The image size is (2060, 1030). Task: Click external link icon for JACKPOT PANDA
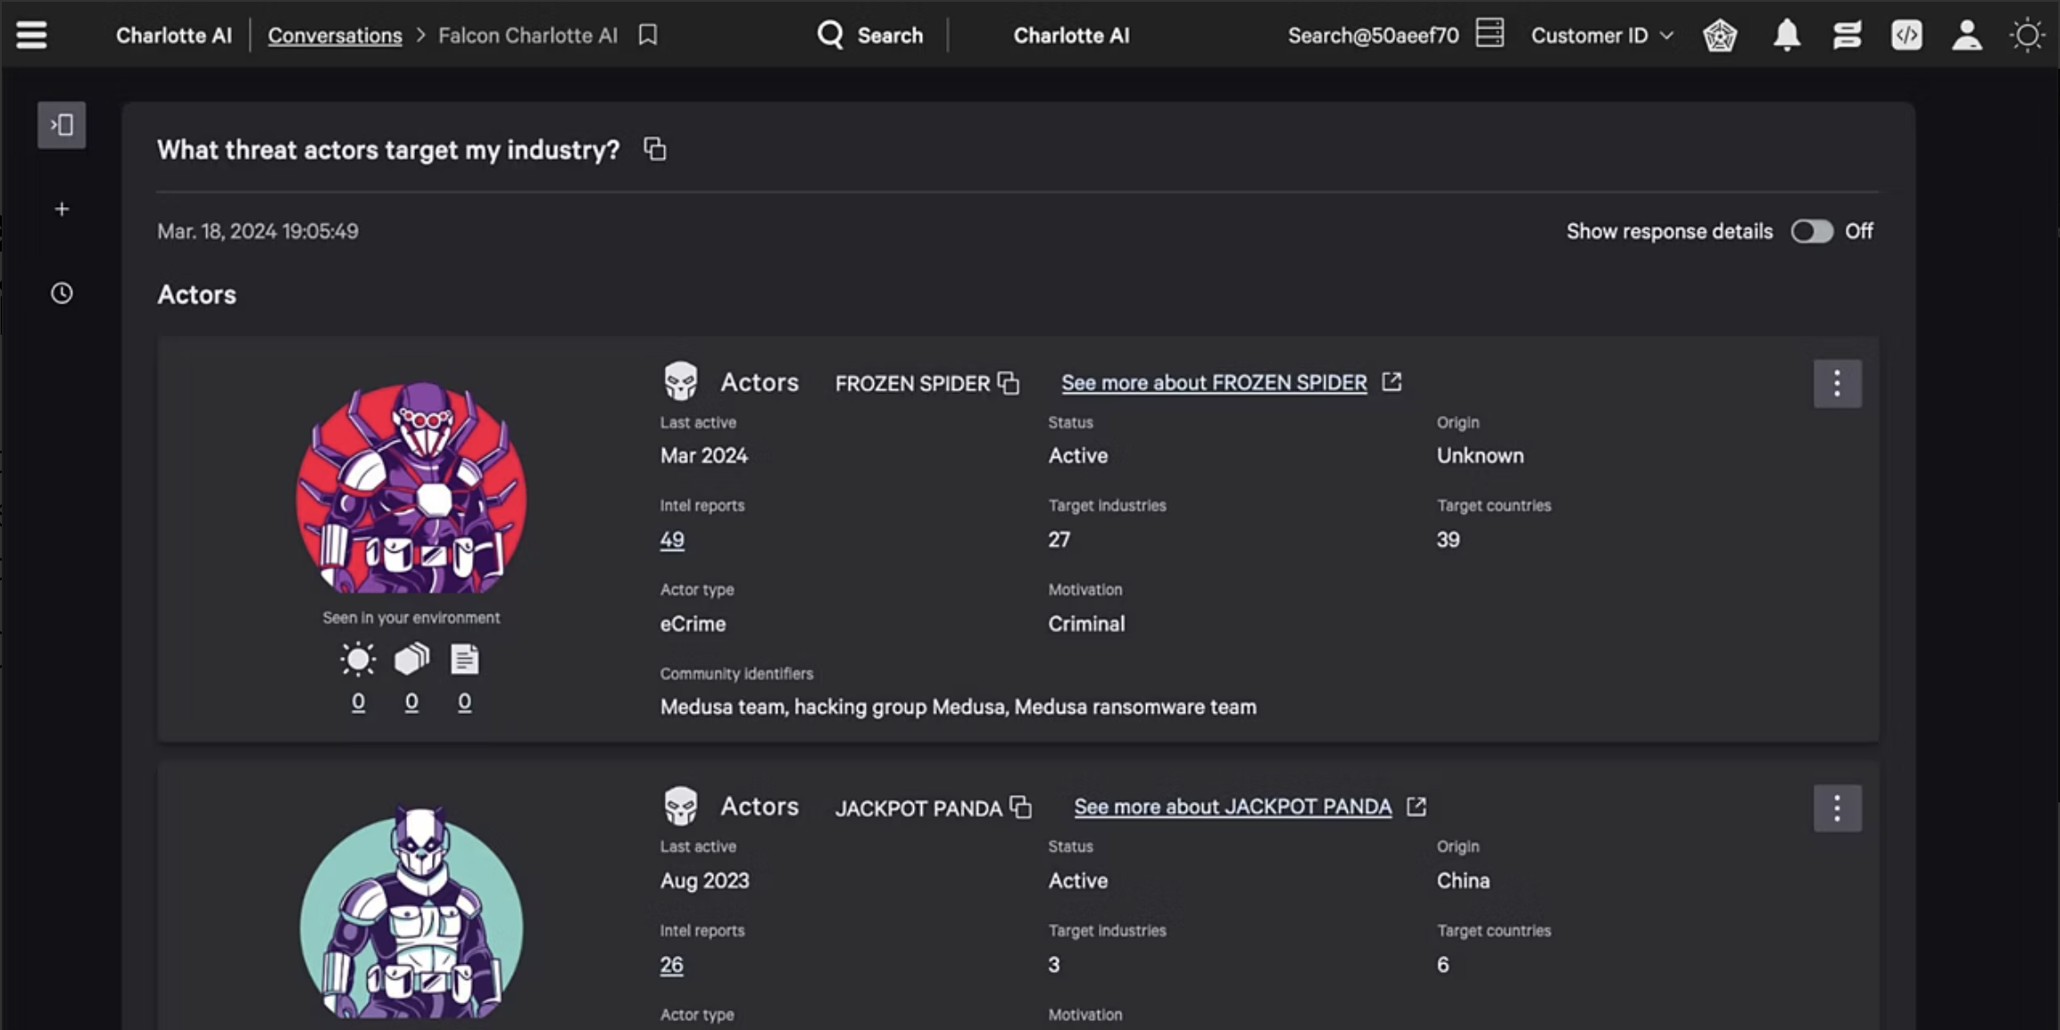point(1416,807)
